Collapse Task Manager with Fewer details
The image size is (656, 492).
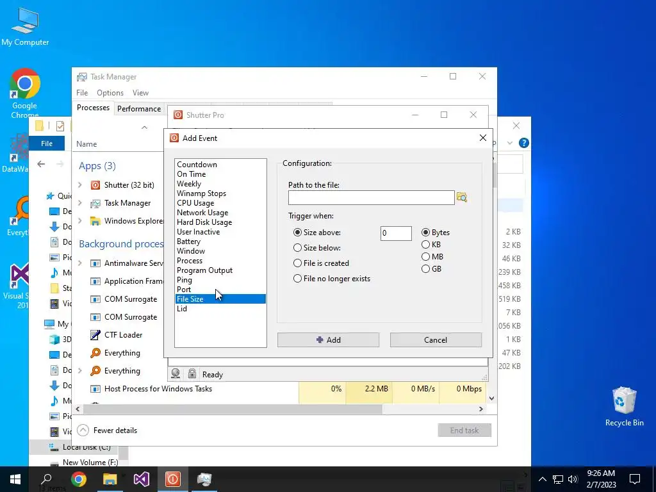108,430
